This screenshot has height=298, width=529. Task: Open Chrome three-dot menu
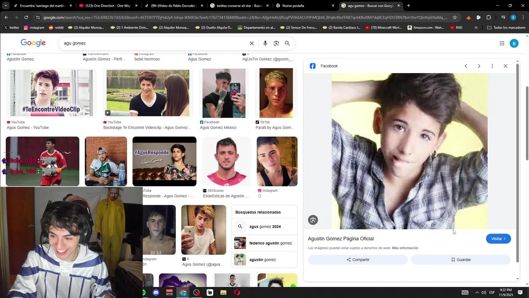coord(523,17)
